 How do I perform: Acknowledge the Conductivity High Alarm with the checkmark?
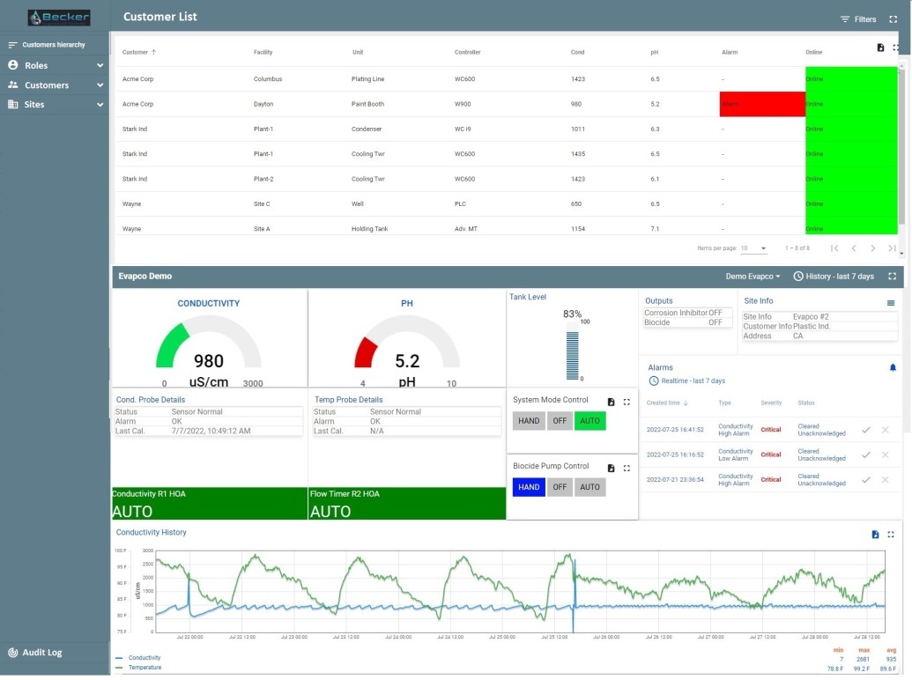click(868, 430)
